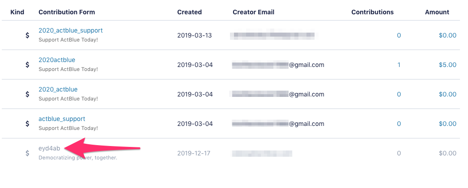Viewport: 468px width, 188px height.
Task: Open the 2020_actblue_support contribution form
Action: point(70,30)
